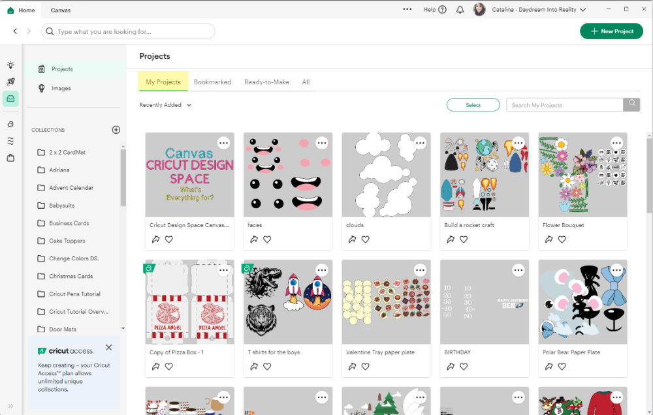Click the Select button
Image resolution: width=653 pixels, height=415 pixels.
click(x=473, y=105)
